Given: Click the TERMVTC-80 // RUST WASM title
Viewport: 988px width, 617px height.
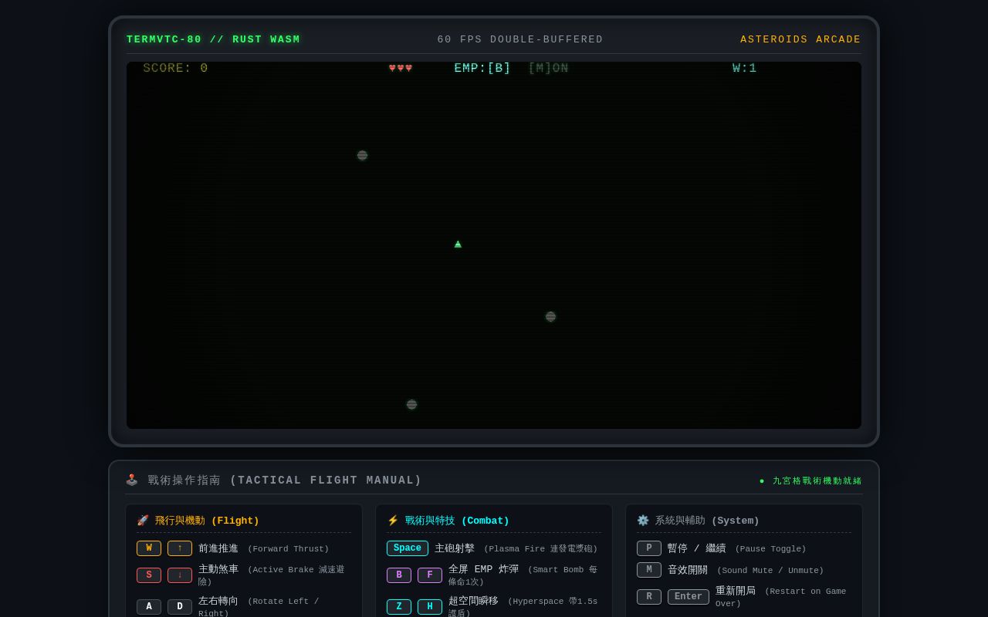Looking at the screenshot, I should pos(213,39).
